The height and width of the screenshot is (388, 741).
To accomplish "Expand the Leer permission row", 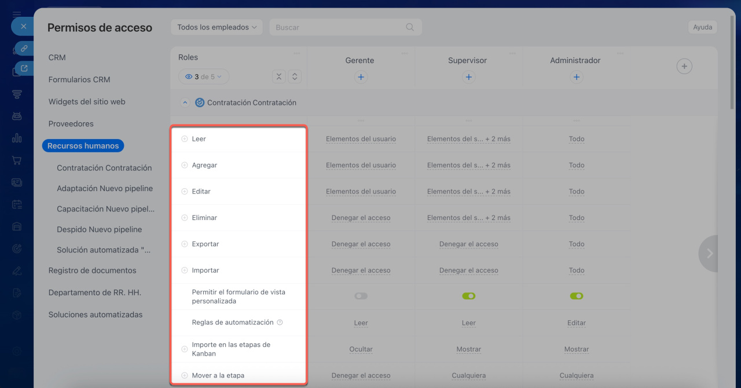I will pyautogui.click(x=185, y=139).
